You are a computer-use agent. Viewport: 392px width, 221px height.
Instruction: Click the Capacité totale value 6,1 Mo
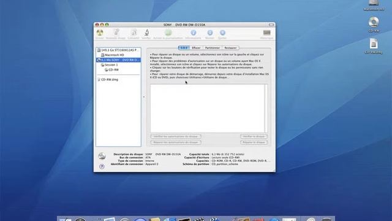(x=228, y=154)
